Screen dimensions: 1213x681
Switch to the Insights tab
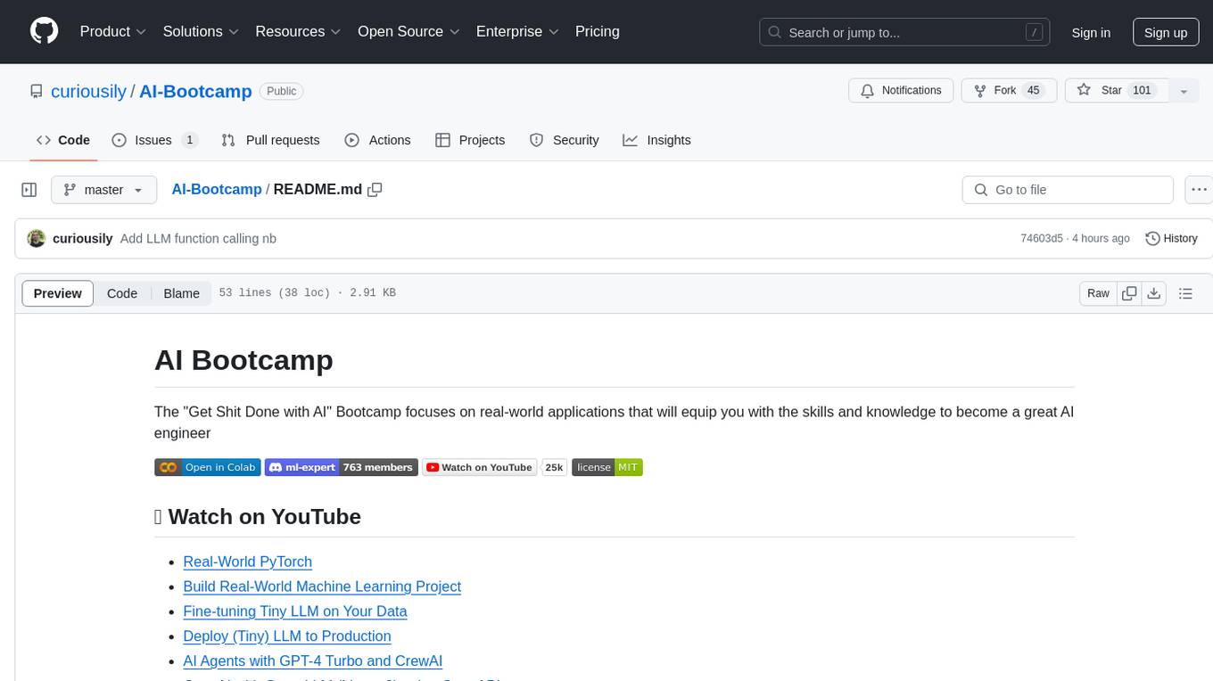tap(656, 140)
